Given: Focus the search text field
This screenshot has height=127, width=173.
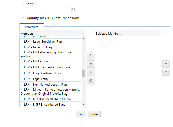Looking at the screenshot, I should click(x=45, y=10).
